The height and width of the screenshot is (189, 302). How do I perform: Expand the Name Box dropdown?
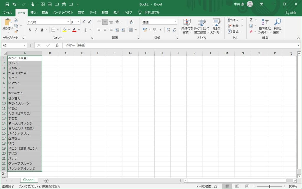(24, 45)
